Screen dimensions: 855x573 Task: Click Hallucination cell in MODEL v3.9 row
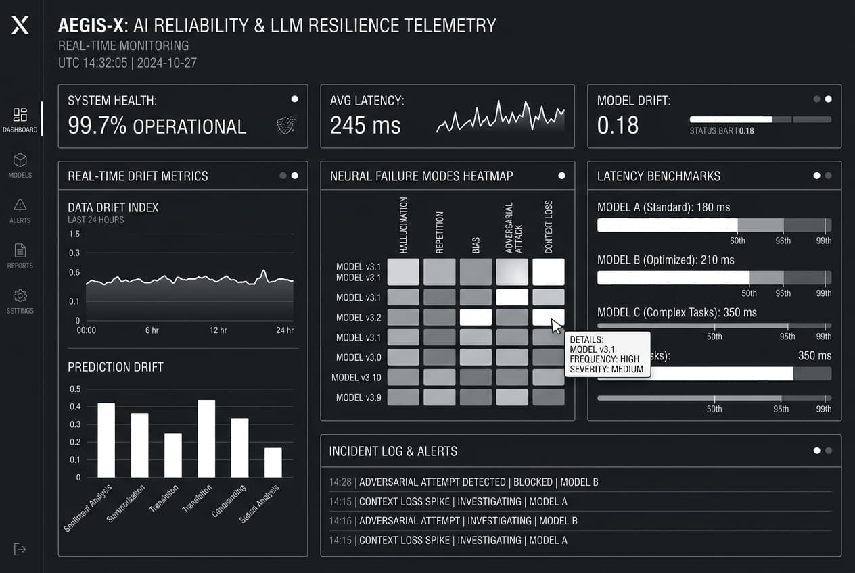point(403,397)
